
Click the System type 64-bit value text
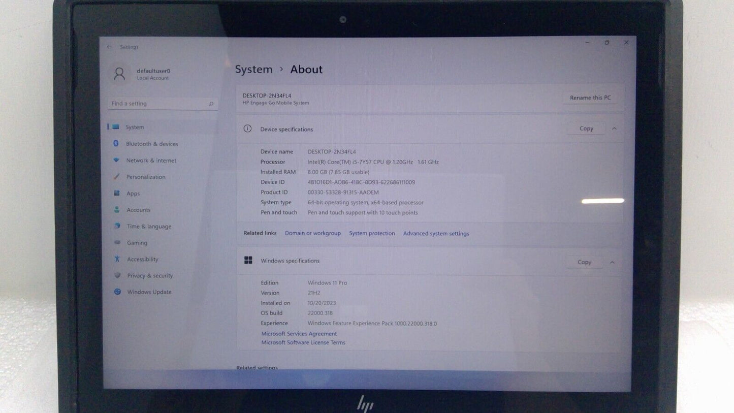(x=366, y=203)
